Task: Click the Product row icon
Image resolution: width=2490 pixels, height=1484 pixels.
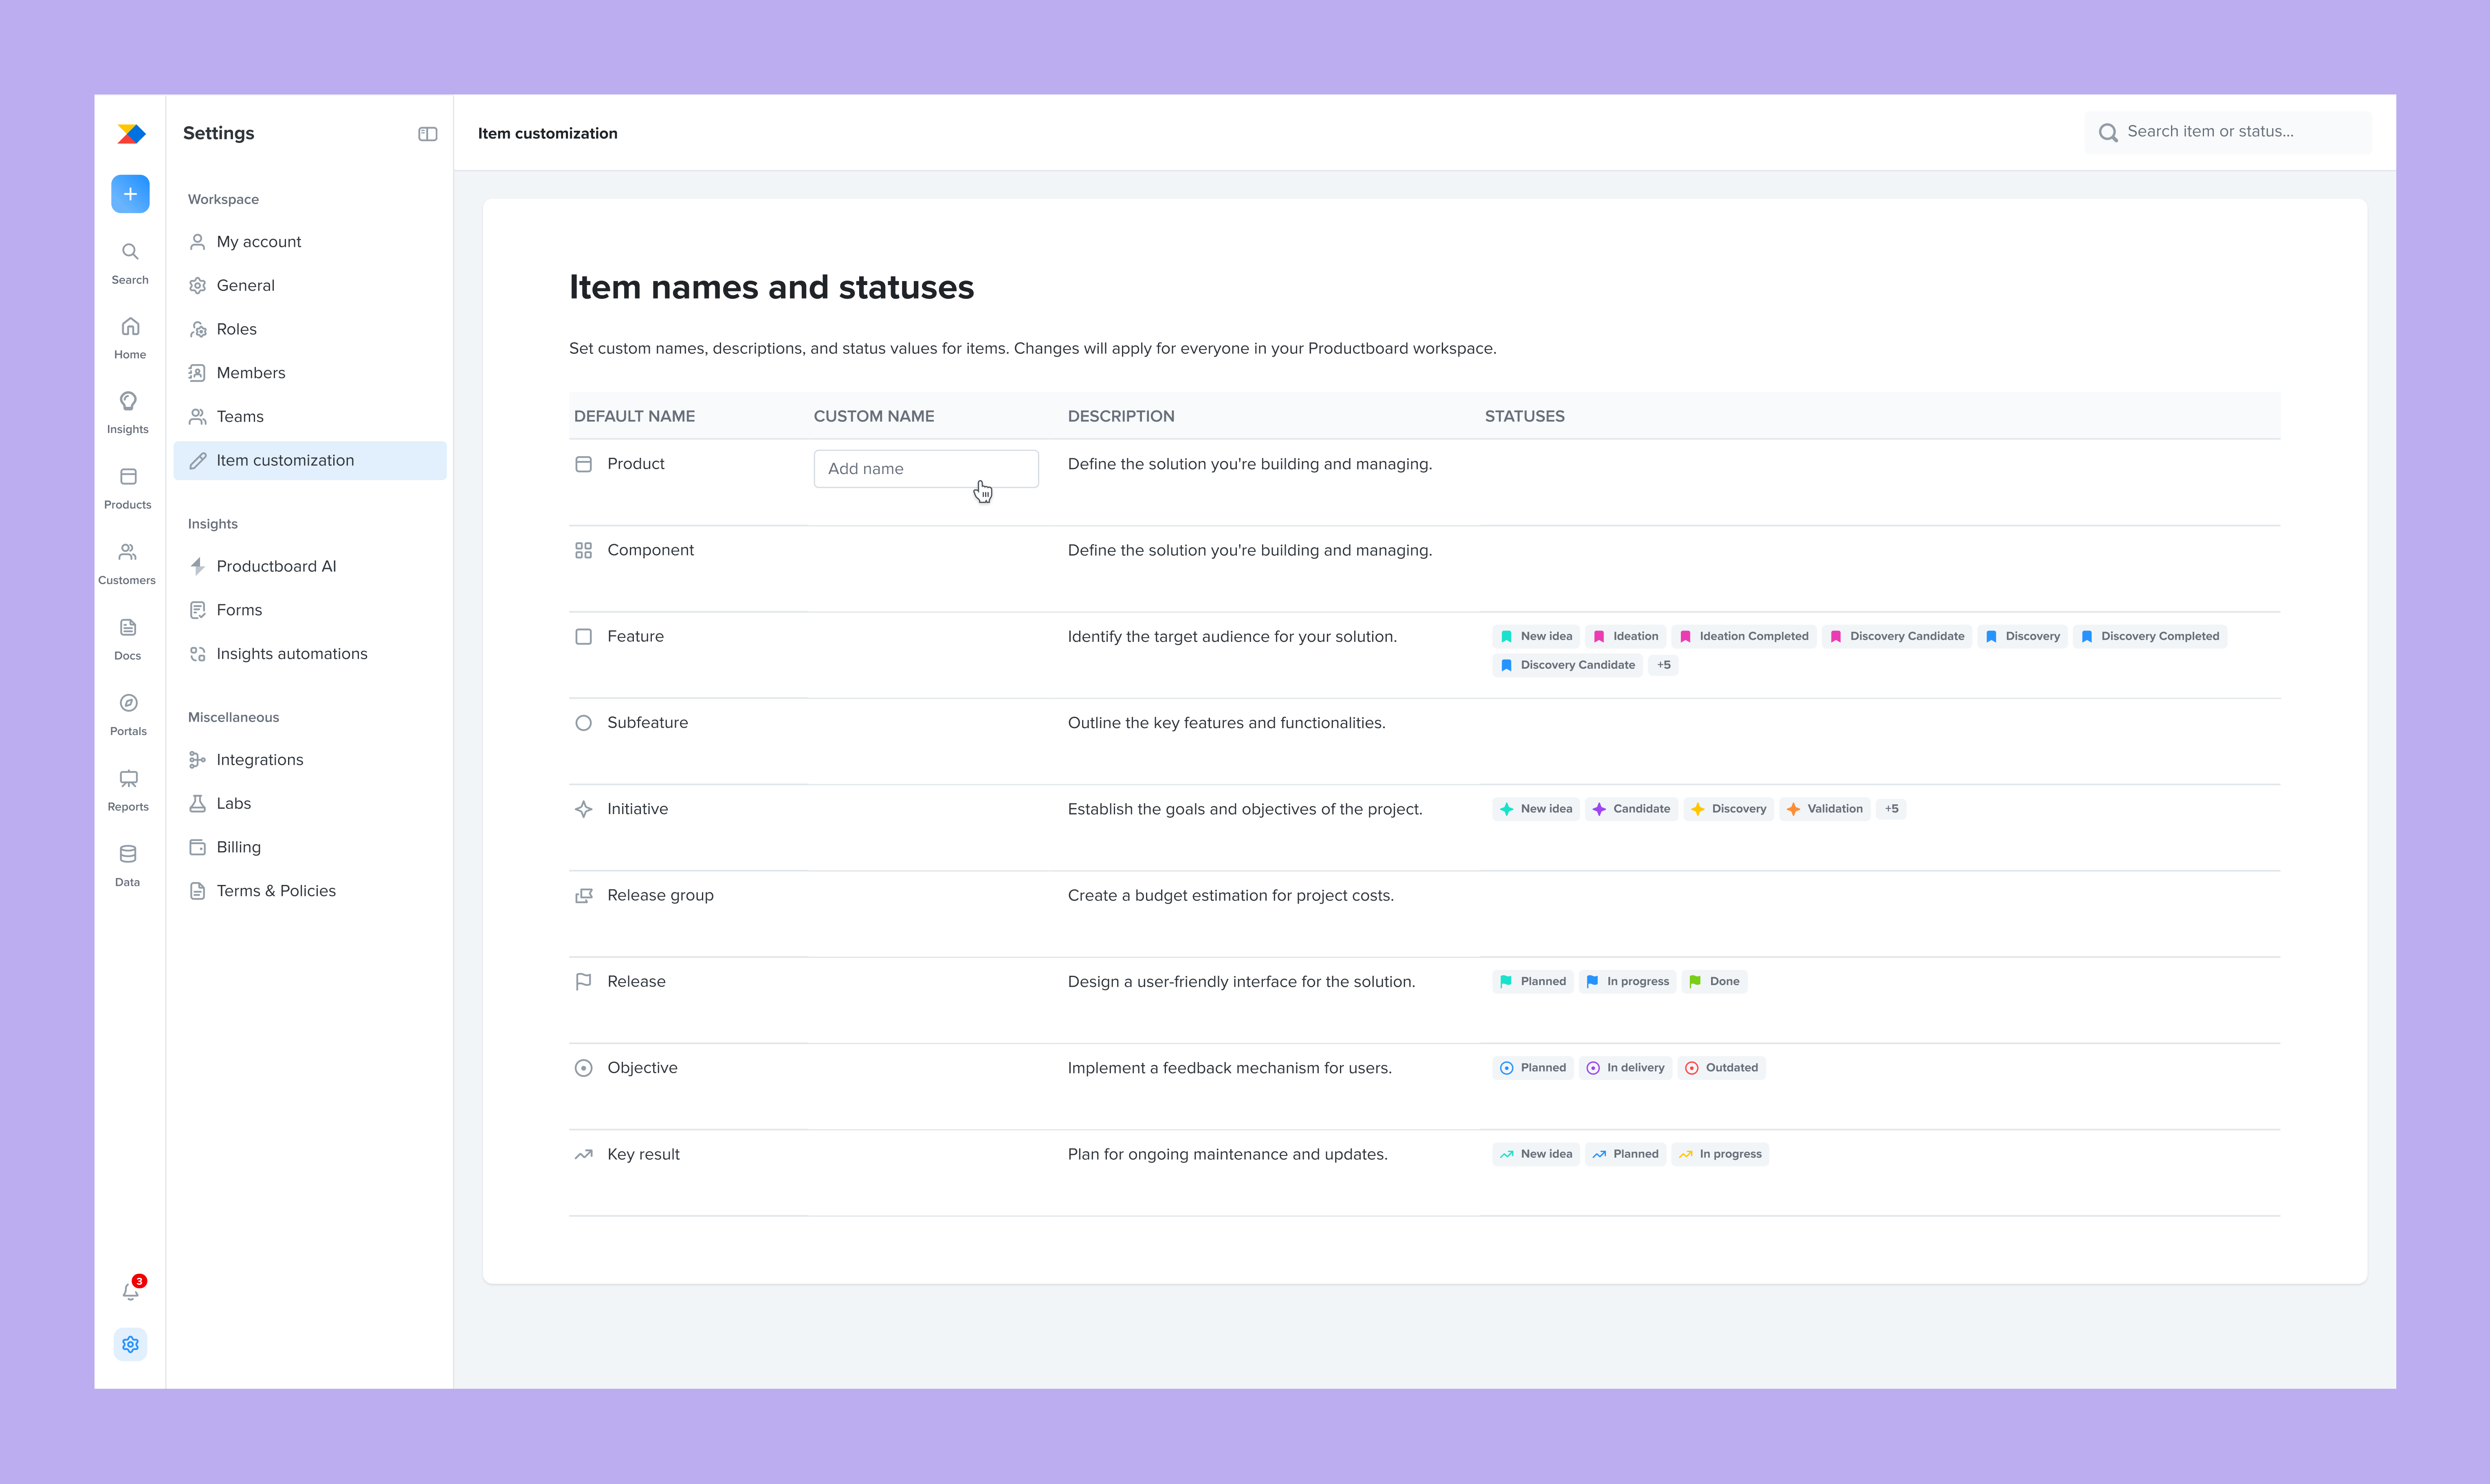Action: click(583, 464)
